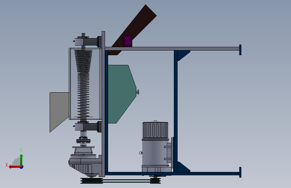The width and height of the screenshot is (291, 188).
Task: Click the red X axis arrow of triad
Action: 14,167
